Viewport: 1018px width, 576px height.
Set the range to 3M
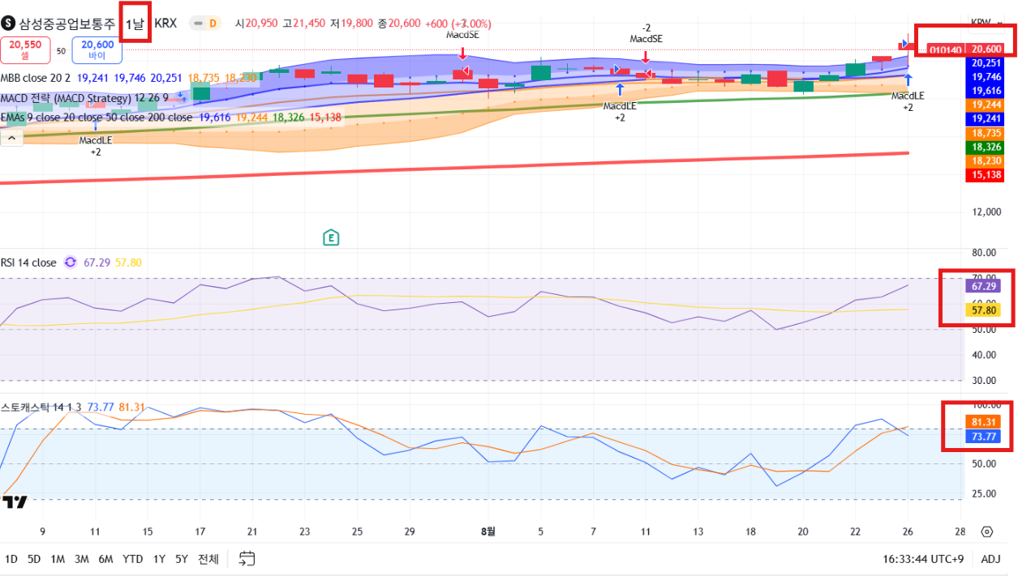[x=82, y=559]
